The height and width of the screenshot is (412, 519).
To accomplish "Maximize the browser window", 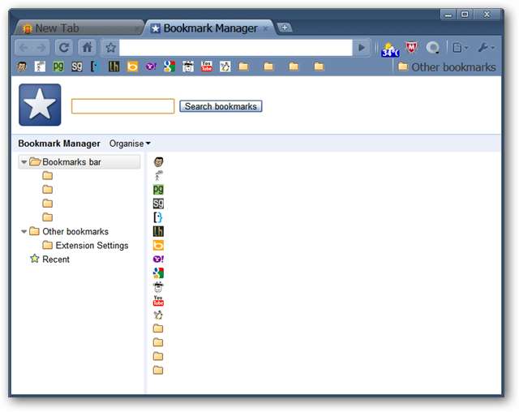I will click(x=465, y=15).
